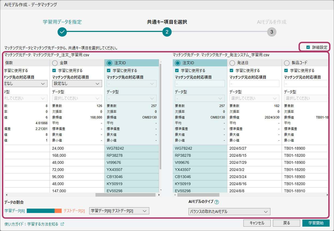Click 72,000 amount cell
334x231 pixels.
(x=77, y=170)
